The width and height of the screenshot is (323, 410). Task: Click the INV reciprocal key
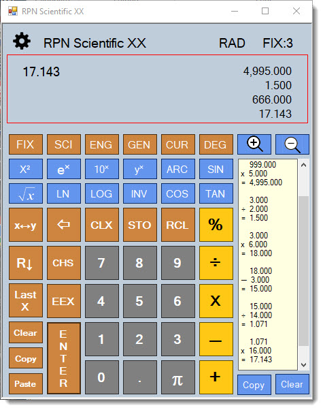(140, 193)
